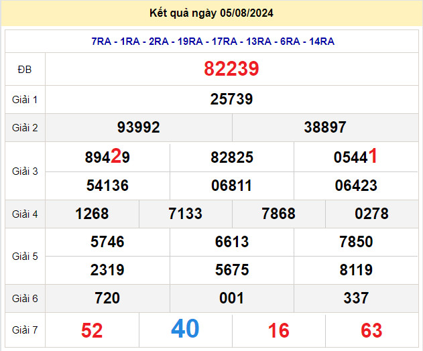This screenshot has height=351, width=423.
Task: Select the number 6613
Action: coord(232,242)
